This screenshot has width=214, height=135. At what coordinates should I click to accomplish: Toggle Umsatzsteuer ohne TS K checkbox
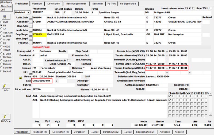pos(193,8)
